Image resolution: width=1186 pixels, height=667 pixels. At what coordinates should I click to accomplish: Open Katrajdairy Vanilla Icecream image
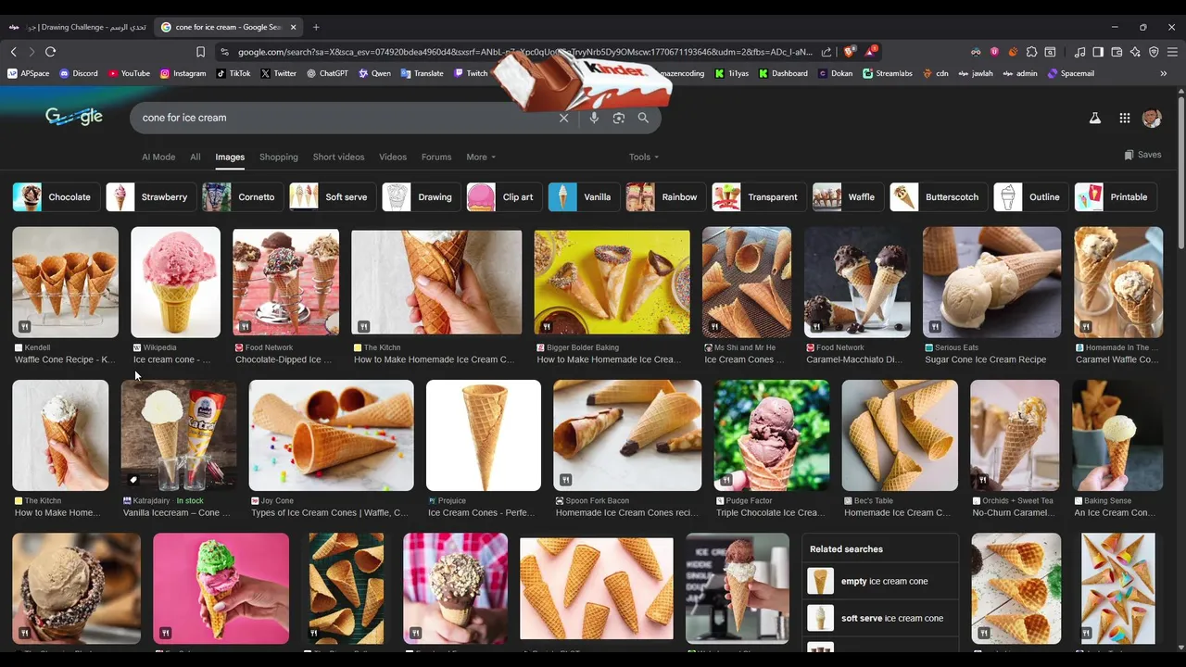point(179,435)
